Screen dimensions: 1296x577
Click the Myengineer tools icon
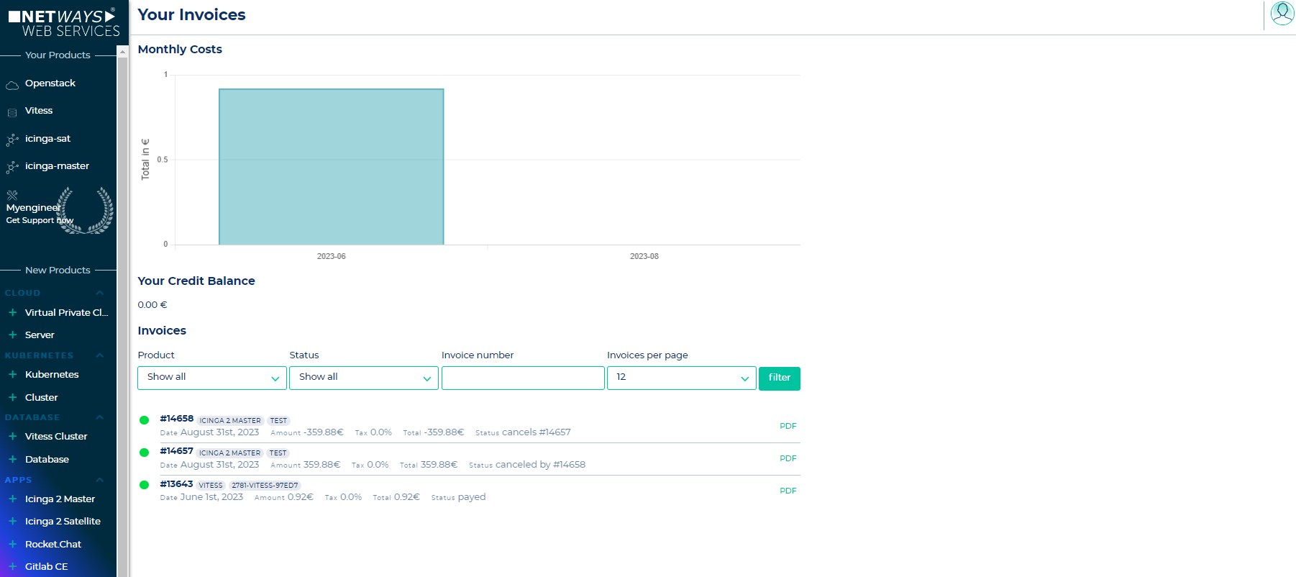[12, 195]
